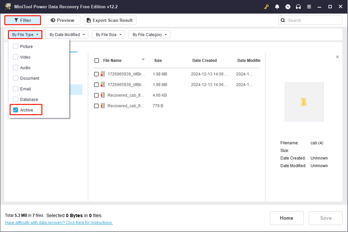Open headphones support icon

click(298, 7)
